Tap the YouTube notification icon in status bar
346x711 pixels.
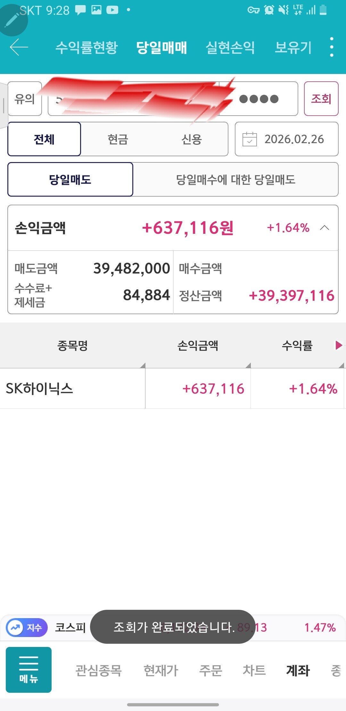click(112, 10)
